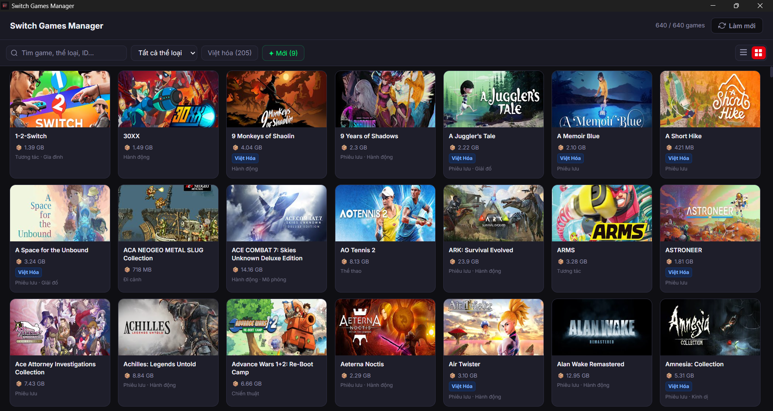The width and height of the screenshot is (773, 411).
Task: Open the Advance Wars 1+2 cover
Action: 277,327
